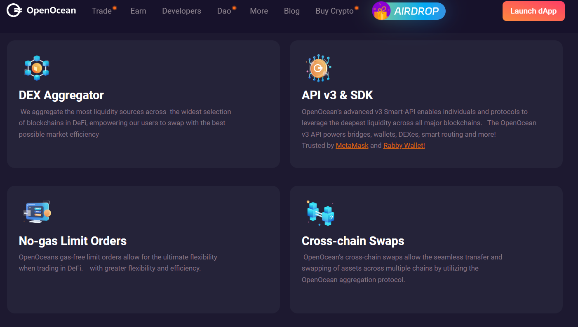Click the OpenOcean logo icon
The height and width of the screenshot is (327, 578).
pos(14,10)
